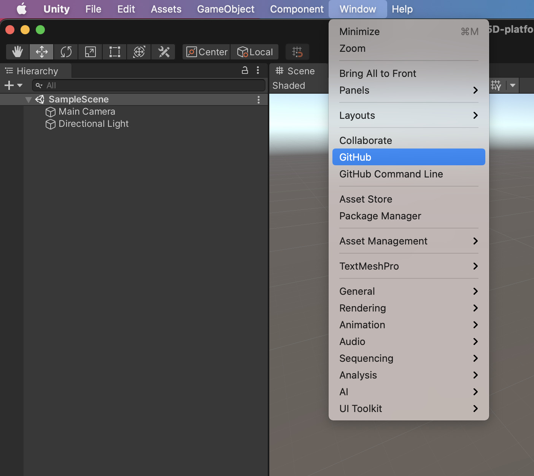Click the Hierarchy search field

(149, 85)
